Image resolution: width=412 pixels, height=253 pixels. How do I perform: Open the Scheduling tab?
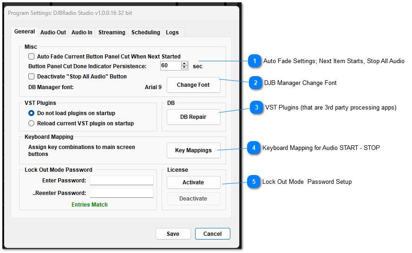click(x=145, y=32)
